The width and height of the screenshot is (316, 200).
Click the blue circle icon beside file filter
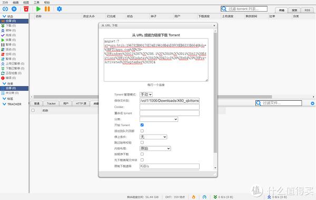(x=312, y=103)
